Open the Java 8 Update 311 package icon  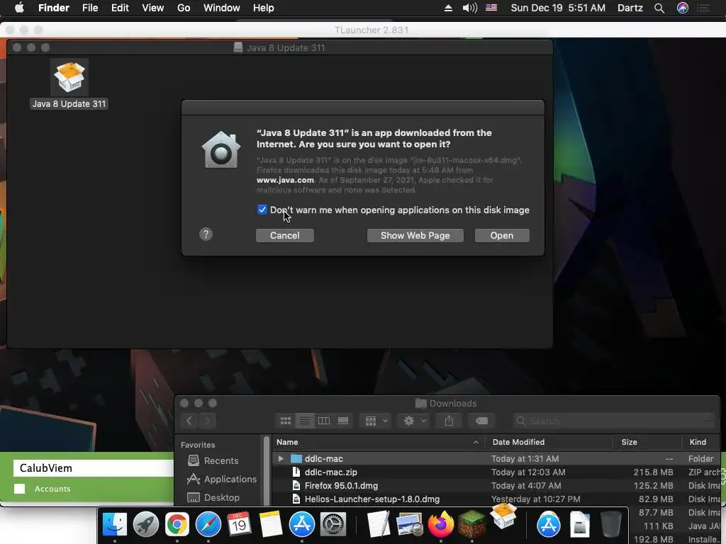[x=69, y=77]
